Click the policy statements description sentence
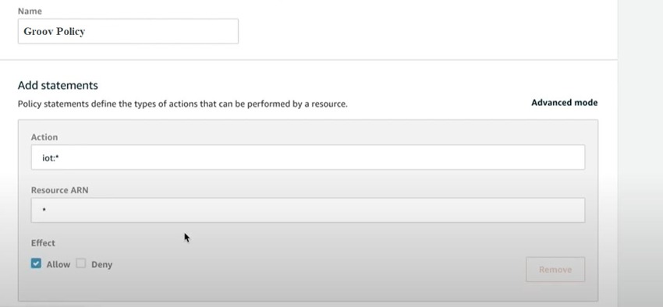663x307 pixels. (x=183, y=104)
